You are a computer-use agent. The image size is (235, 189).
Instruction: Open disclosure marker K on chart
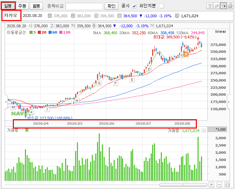[32, 112]
